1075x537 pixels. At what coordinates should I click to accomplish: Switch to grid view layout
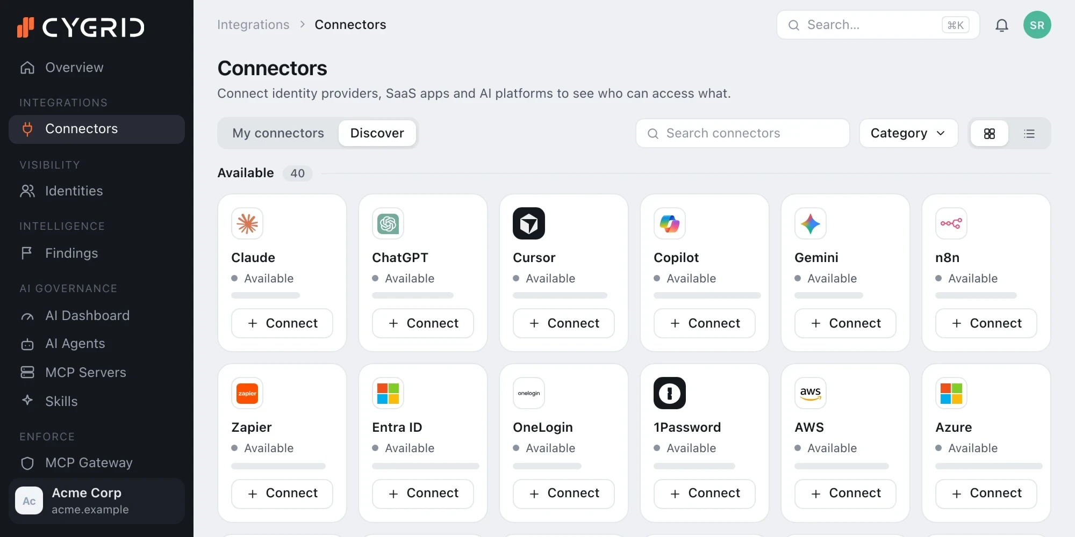pyautogui.click(x=990, y=133)
